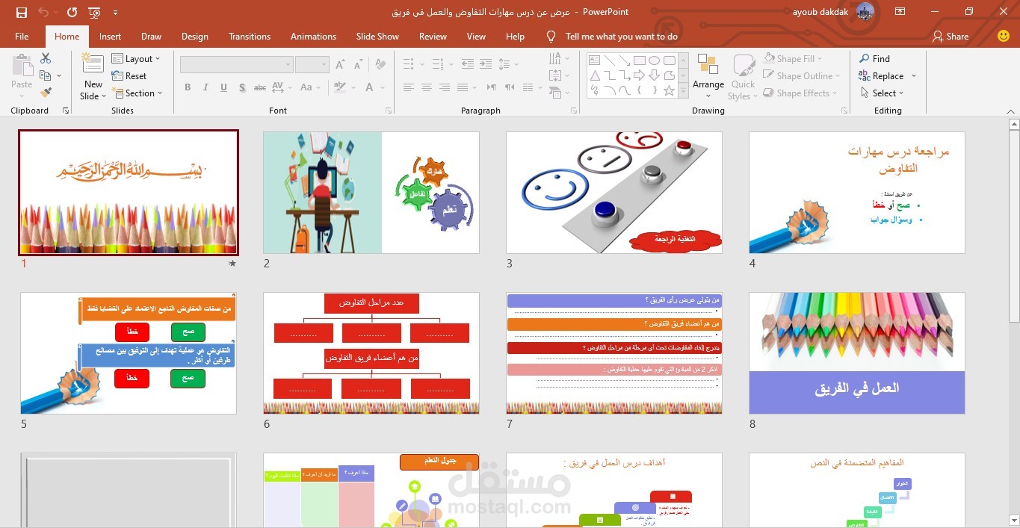The height and width of the screenshot is (528, 1020).
Task: Switch to the Slide Show tab
Action: point(377,36)
